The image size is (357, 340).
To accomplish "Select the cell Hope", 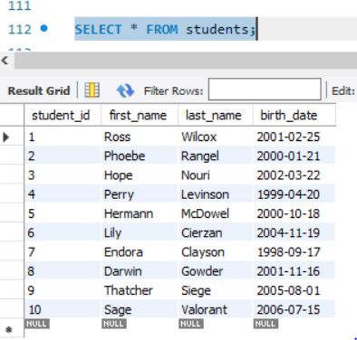I will [140, 175].
